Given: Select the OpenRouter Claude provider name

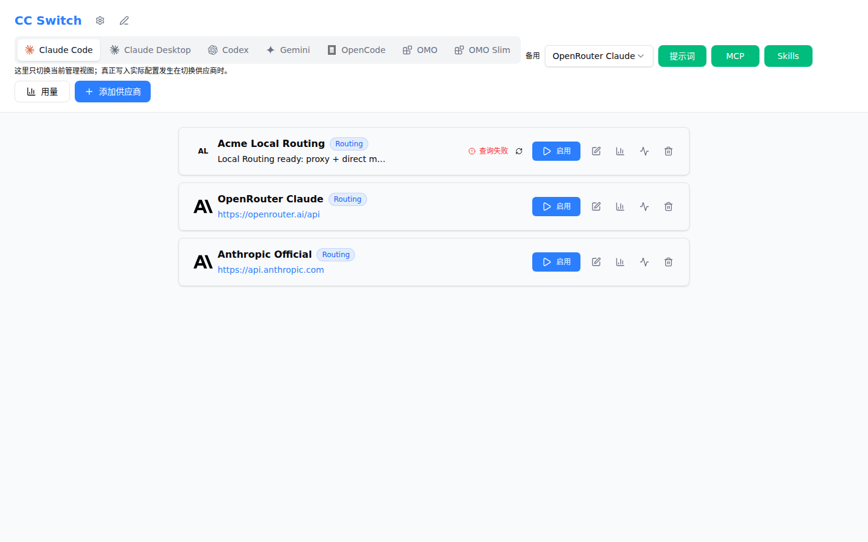Looking at the screenshot, I should coord(271,199).
